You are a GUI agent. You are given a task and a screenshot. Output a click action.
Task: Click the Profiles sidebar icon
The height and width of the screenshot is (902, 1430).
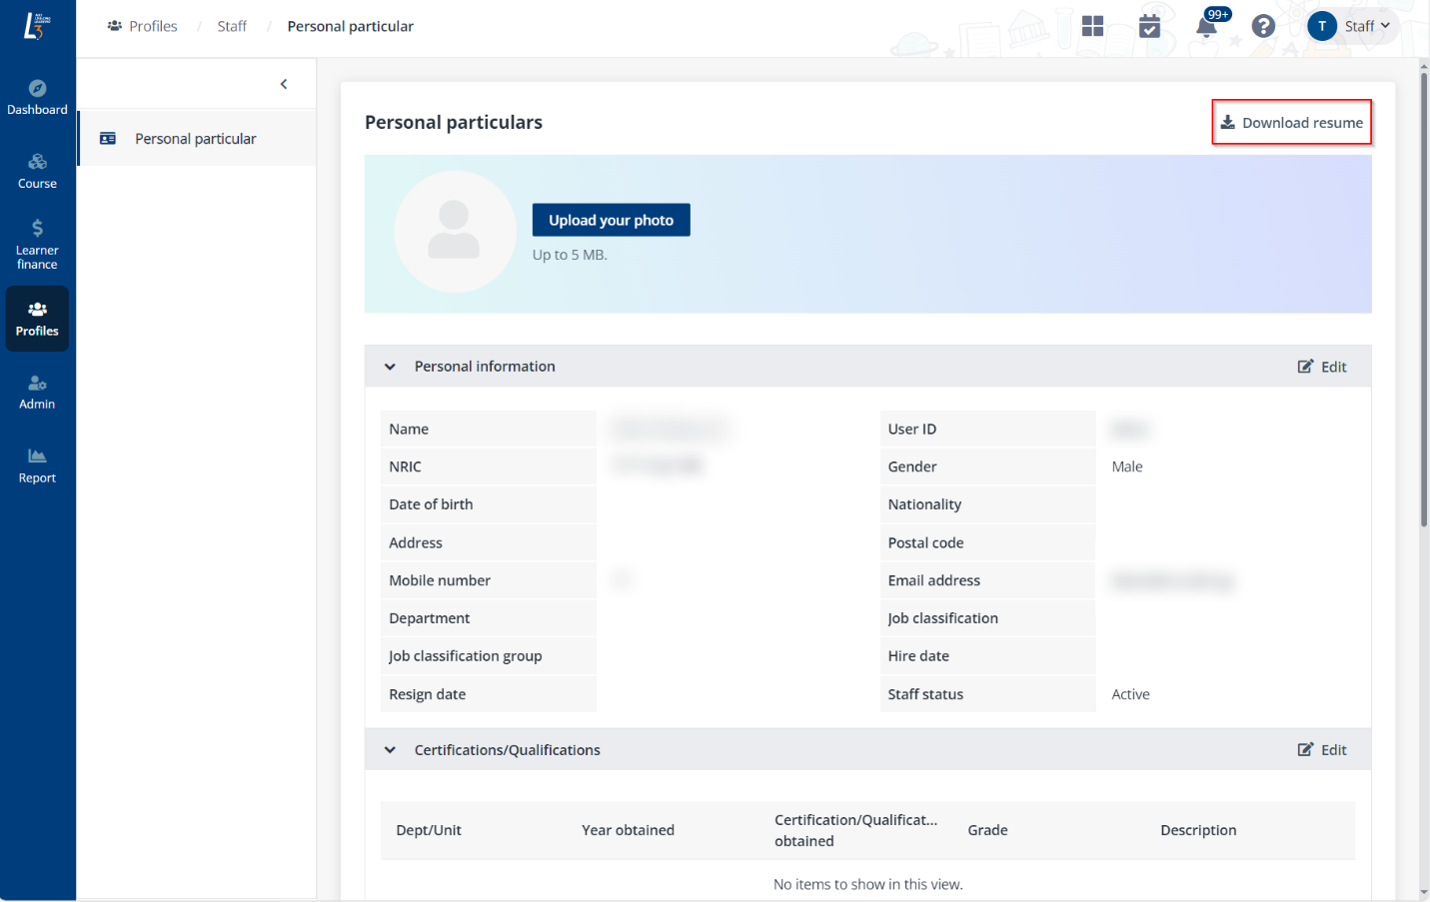click(x=37, y=318)
